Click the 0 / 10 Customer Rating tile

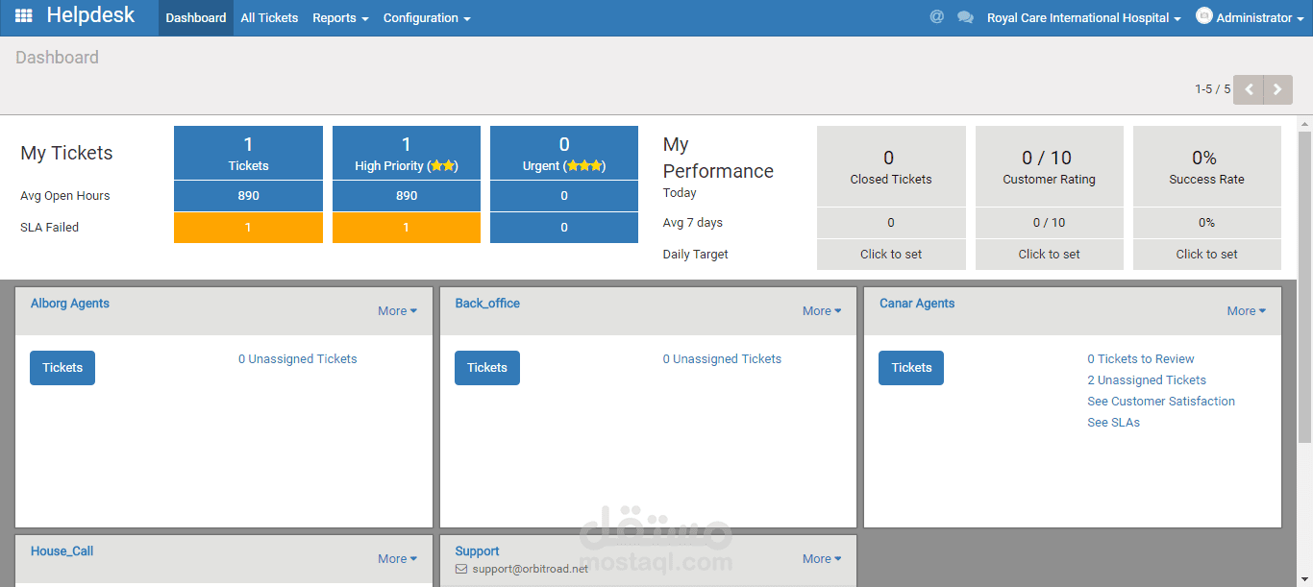[x=1050, y=166]
